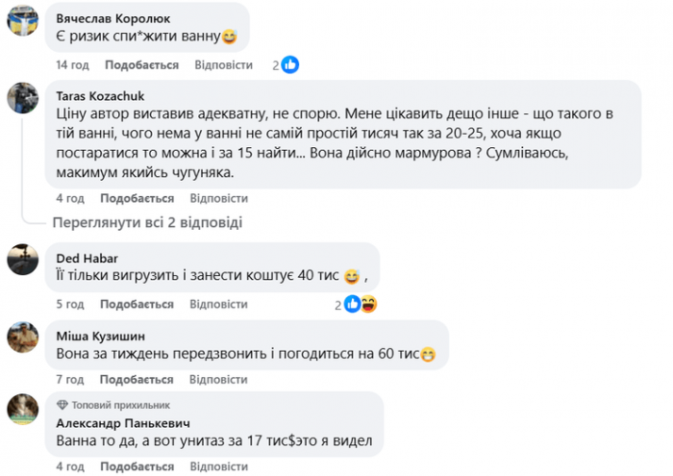Click Александр Панькевич's profile avatar
This screenshot has height=476, width=673.
23,409
